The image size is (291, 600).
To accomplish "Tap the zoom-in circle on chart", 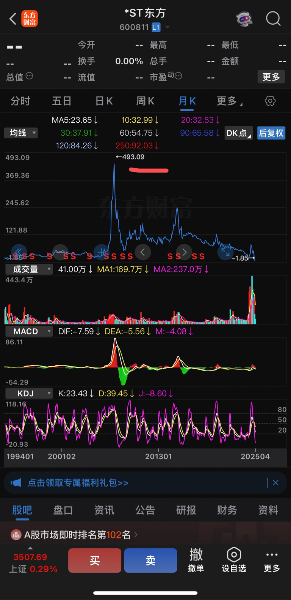I will 101,252.
